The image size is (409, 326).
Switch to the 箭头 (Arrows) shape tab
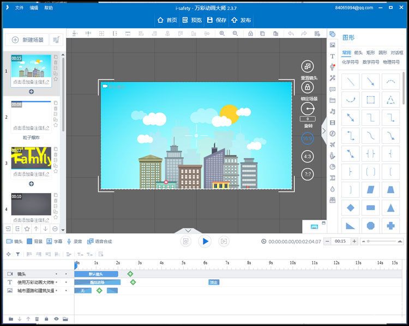click(358, 53)
